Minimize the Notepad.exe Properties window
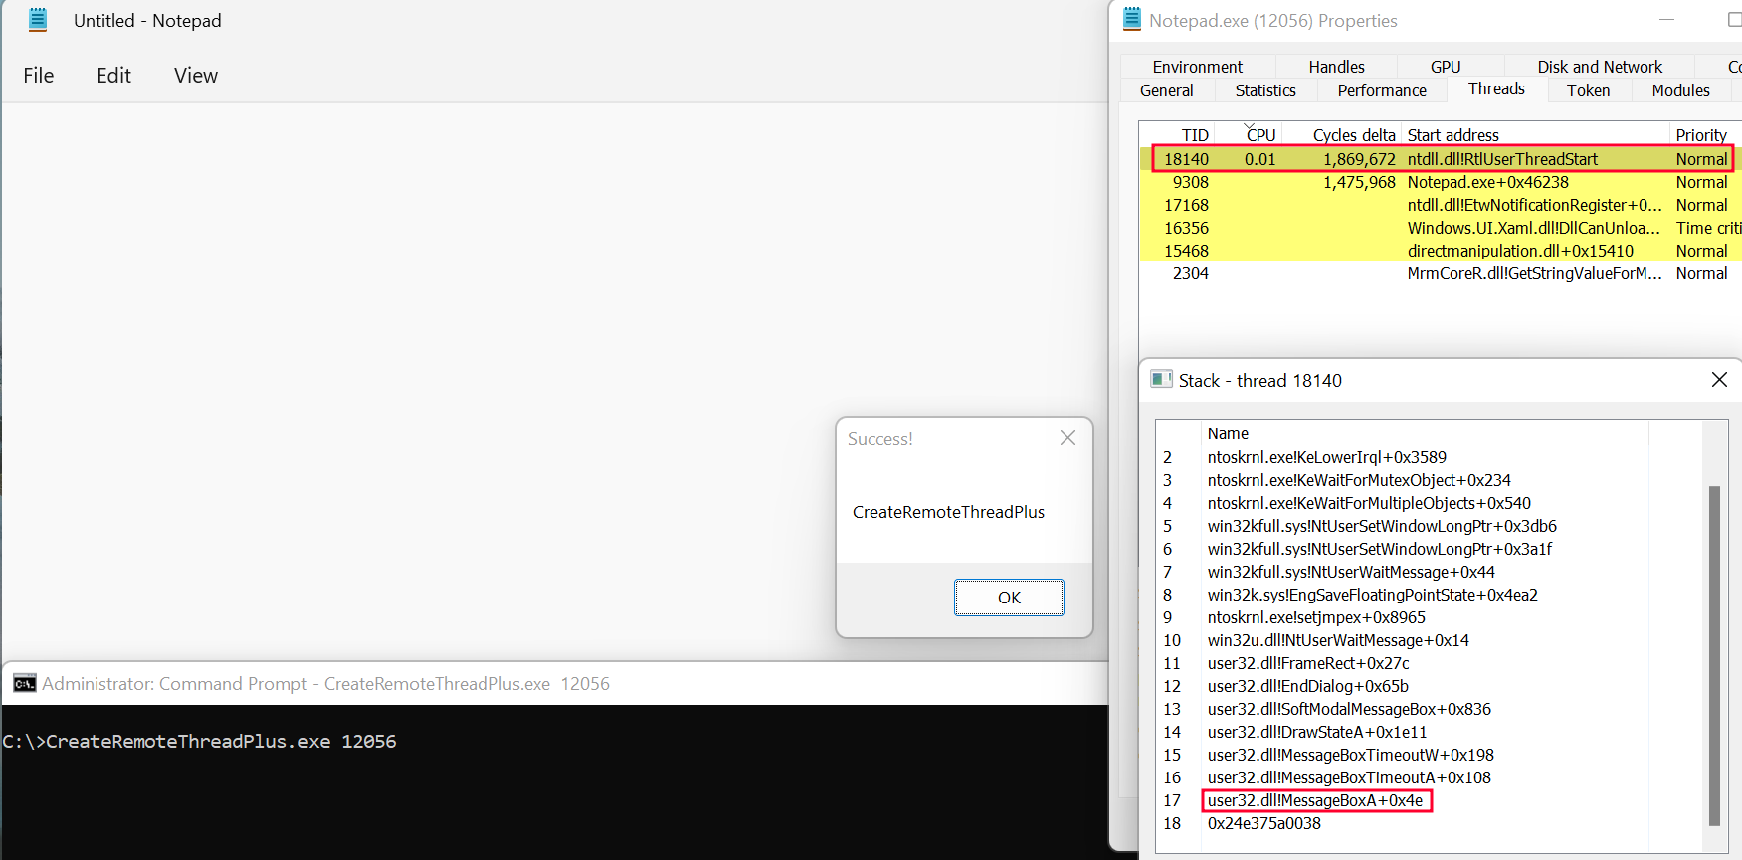The width and height of the screenshot is (1742, 860). coord(1667,20)
